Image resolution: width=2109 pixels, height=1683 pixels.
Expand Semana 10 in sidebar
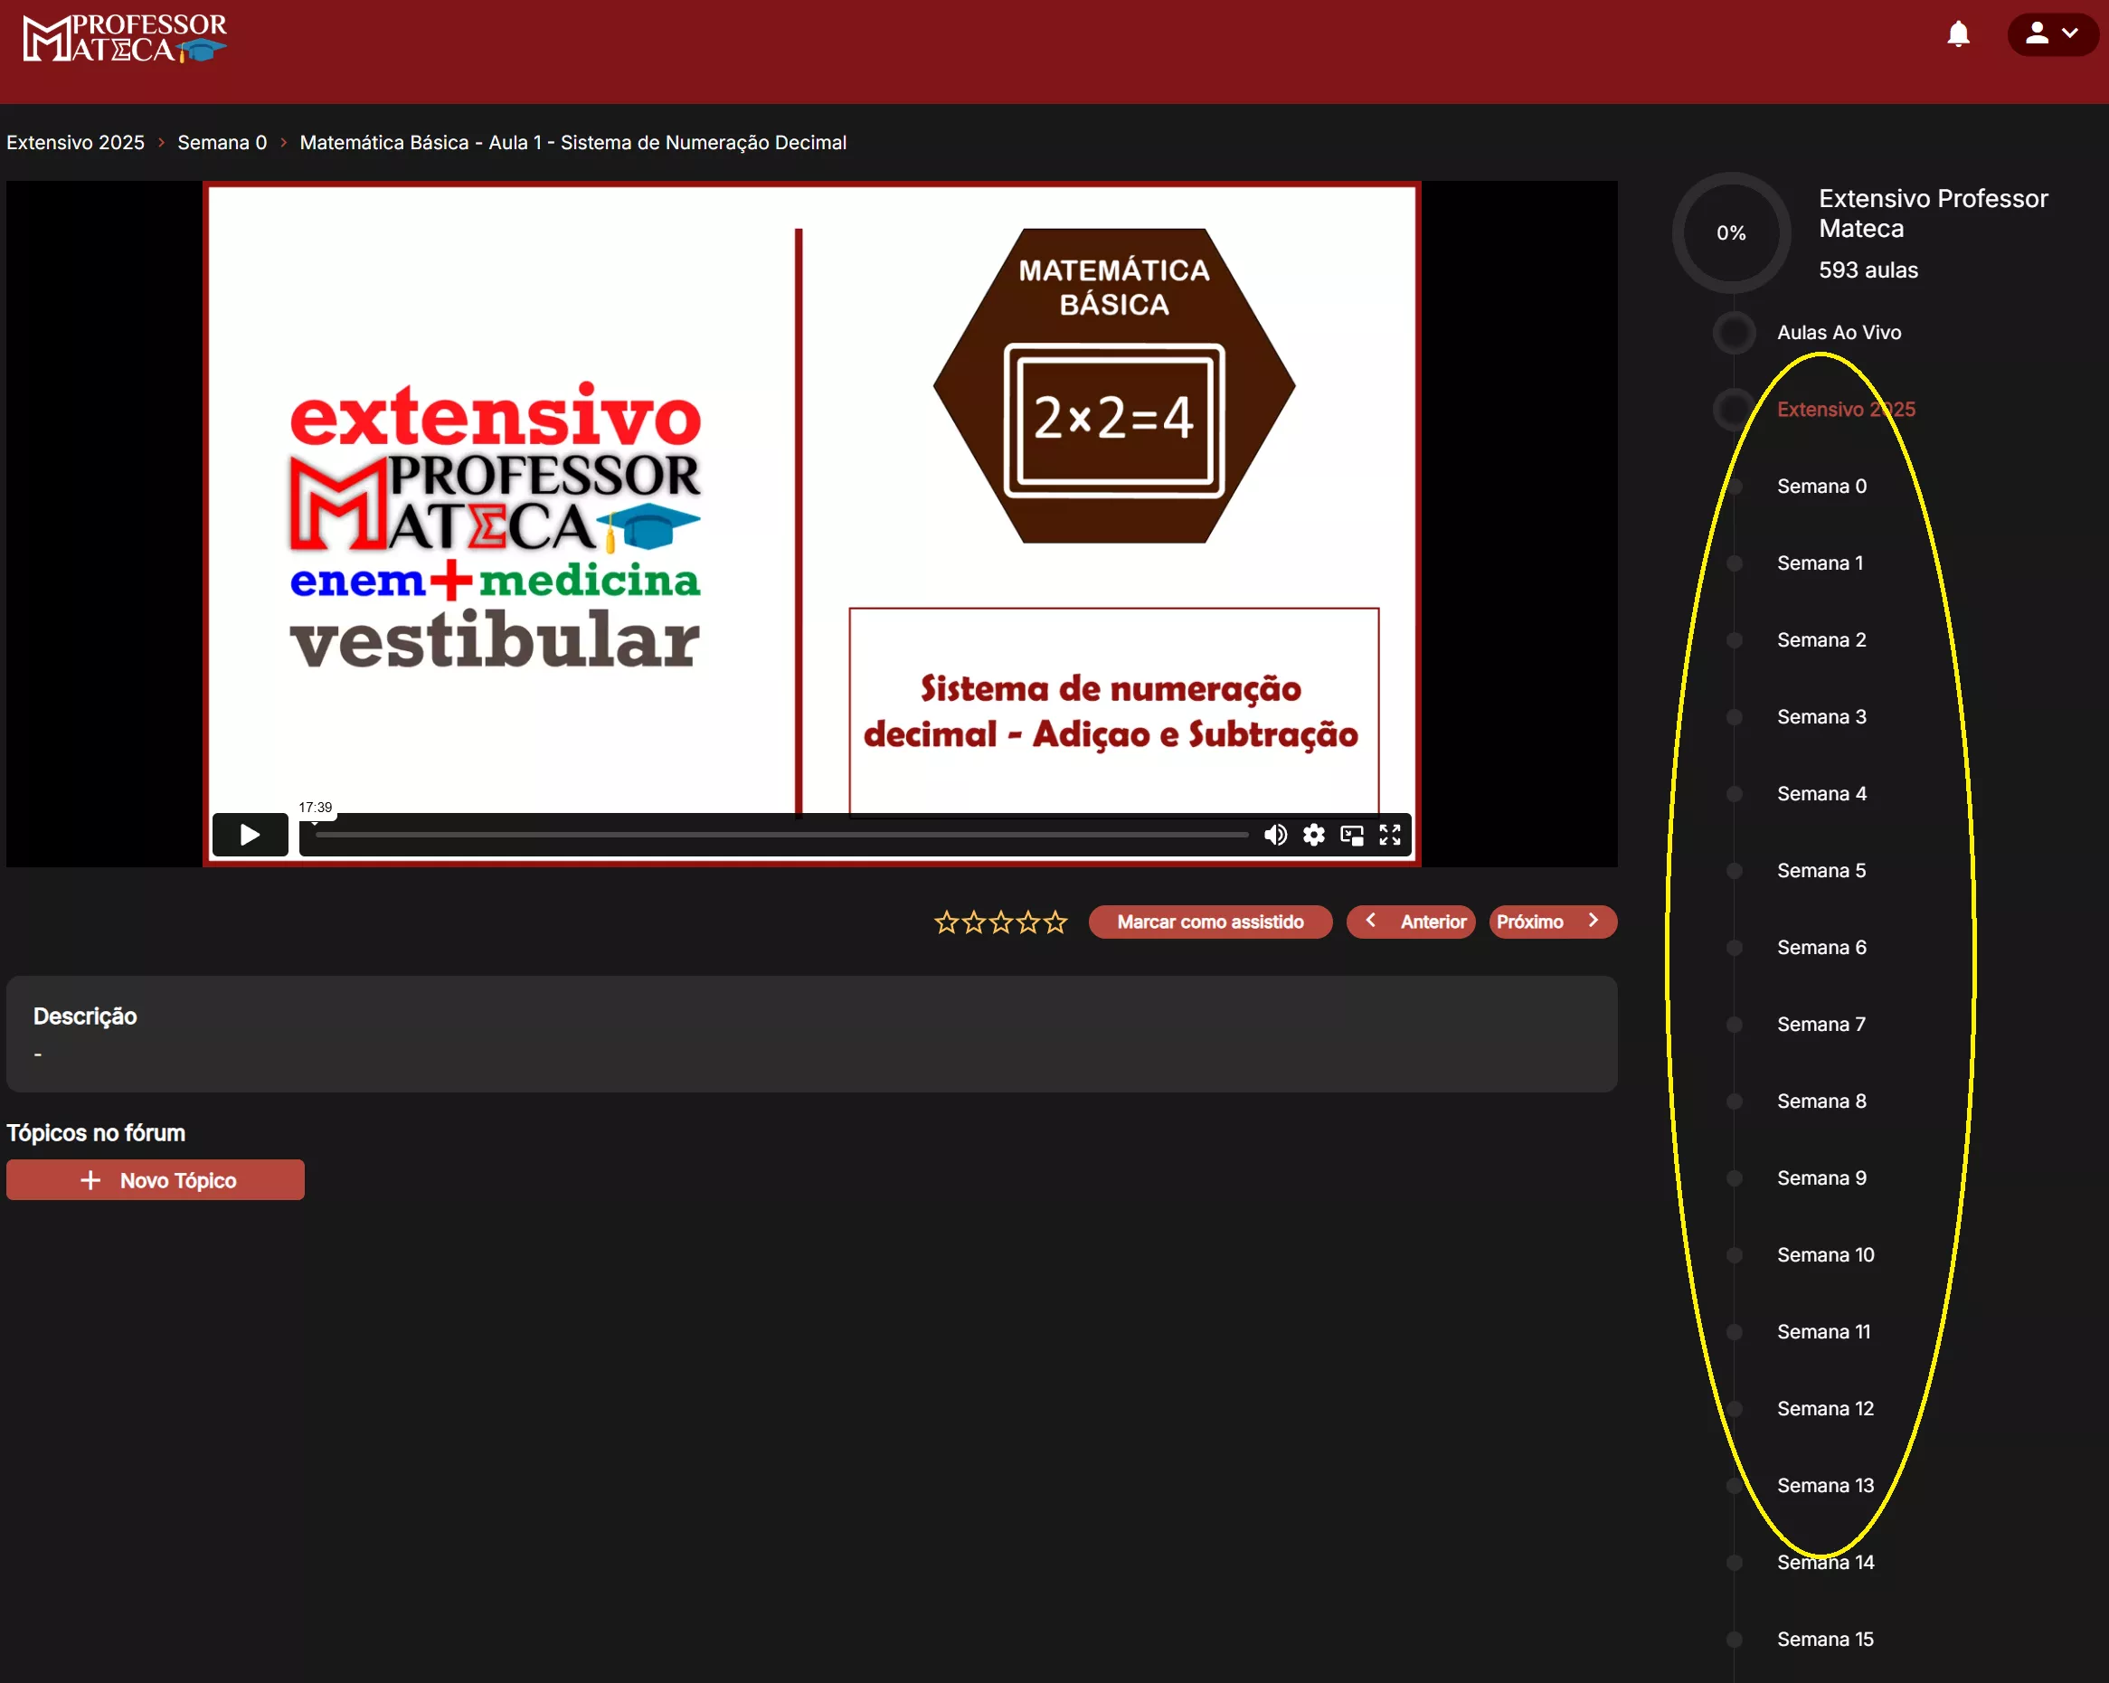tap(1824, 1254)
